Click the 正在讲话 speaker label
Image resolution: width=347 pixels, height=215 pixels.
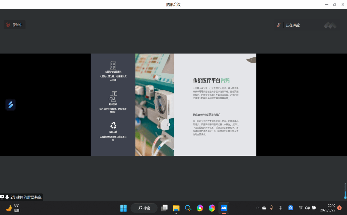[x=293, y=25]
